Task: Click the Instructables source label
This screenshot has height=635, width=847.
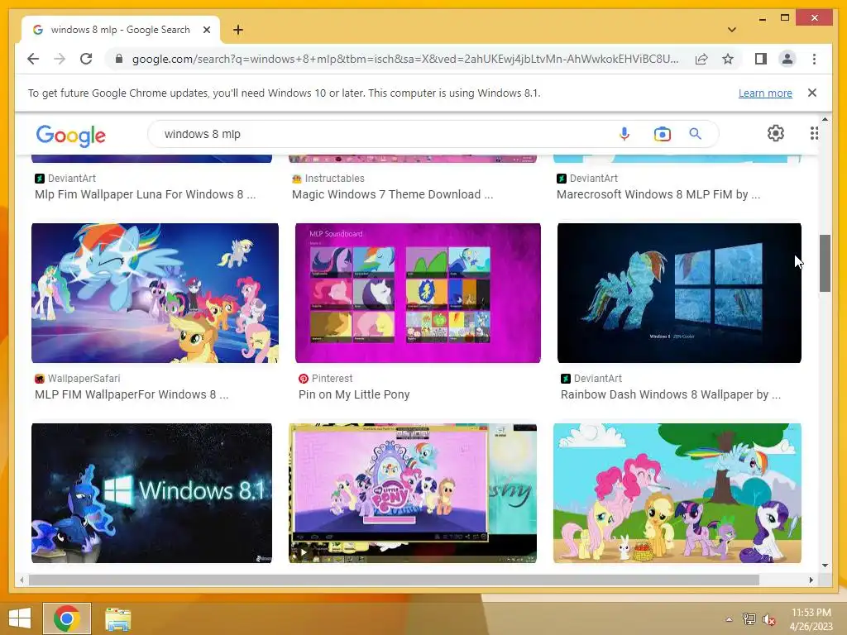Action: click(x=334, y=179)
